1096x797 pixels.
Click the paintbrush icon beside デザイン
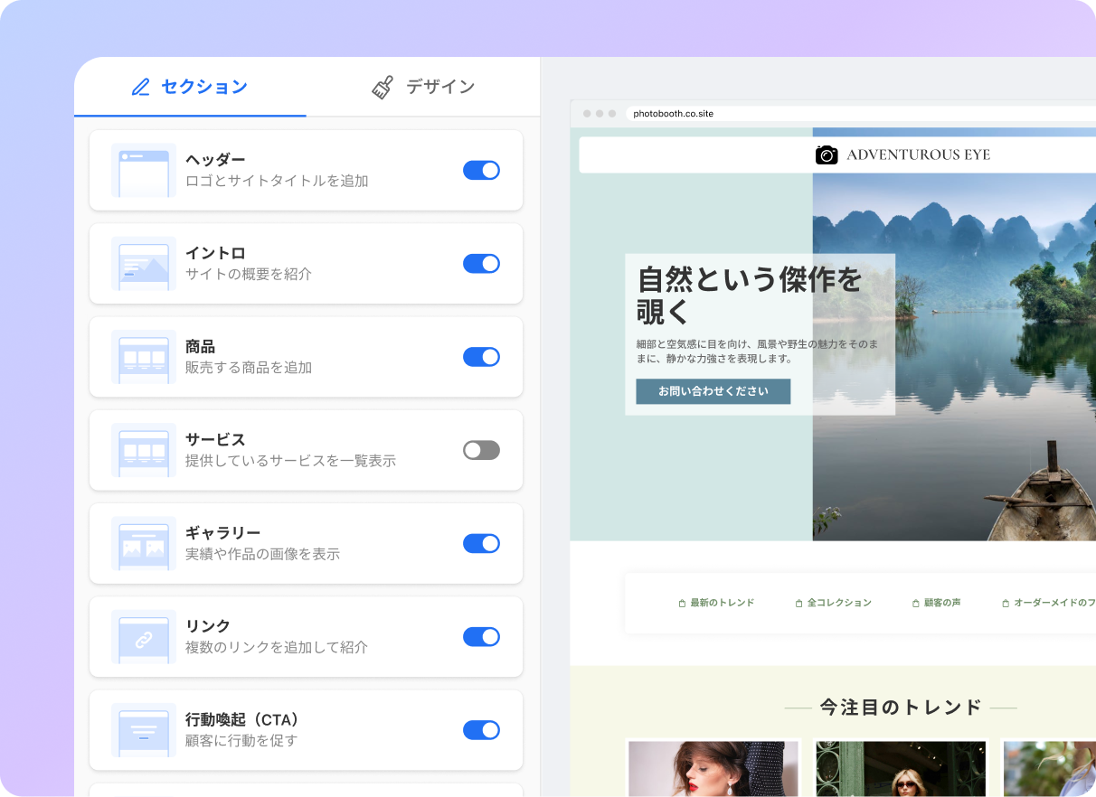click(383, 88)
